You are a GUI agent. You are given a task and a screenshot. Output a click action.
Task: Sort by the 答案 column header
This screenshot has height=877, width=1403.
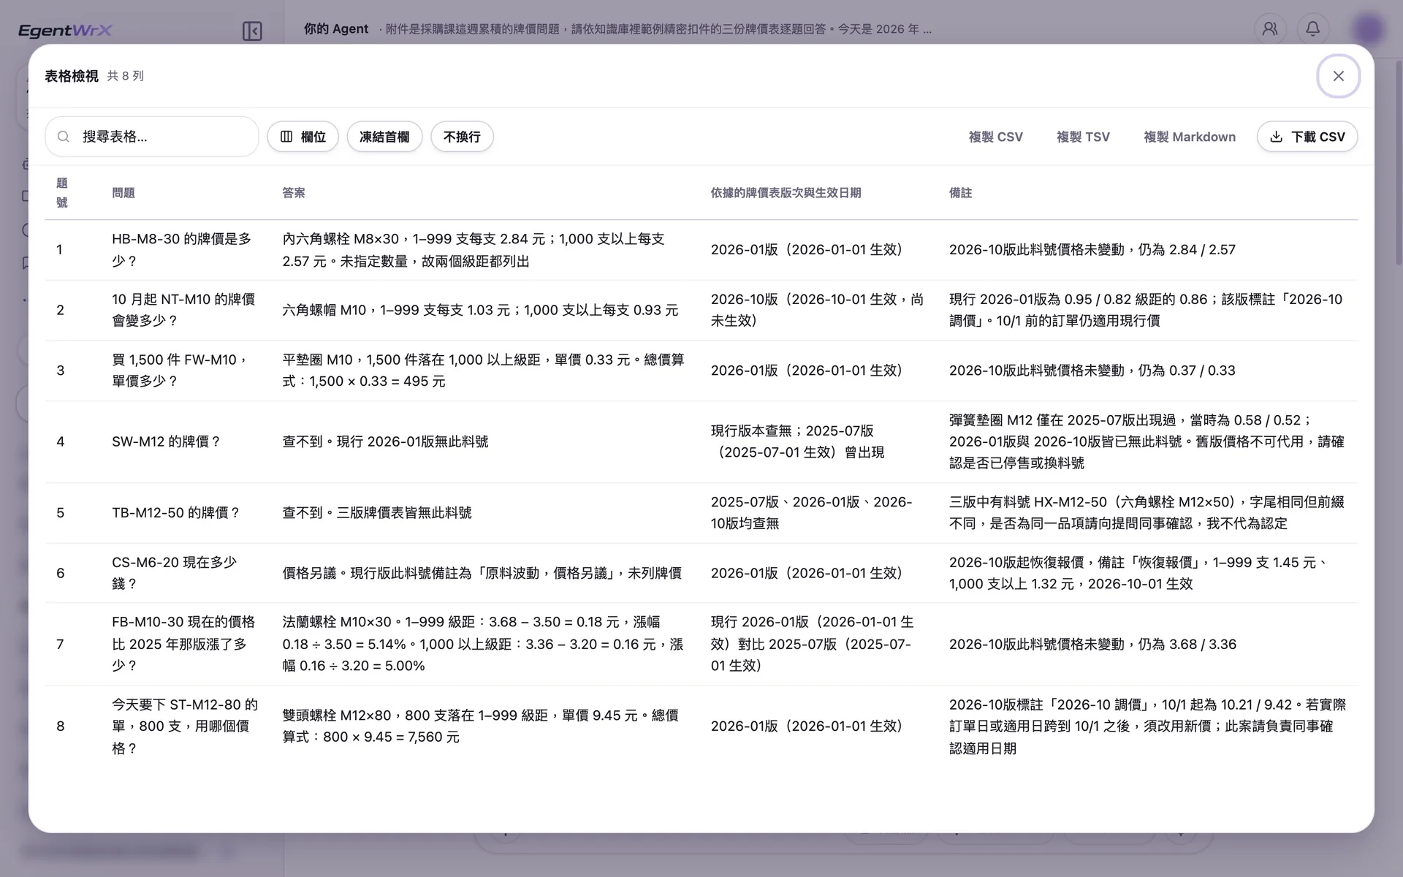(294, 193)
